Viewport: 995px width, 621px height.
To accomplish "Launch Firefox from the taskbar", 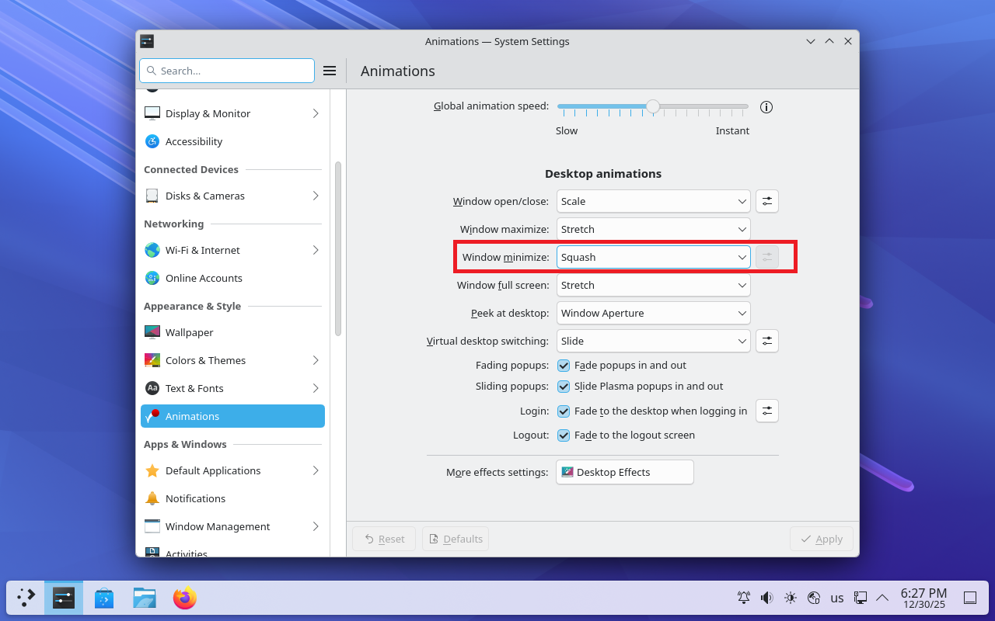I will coord(184,598).
